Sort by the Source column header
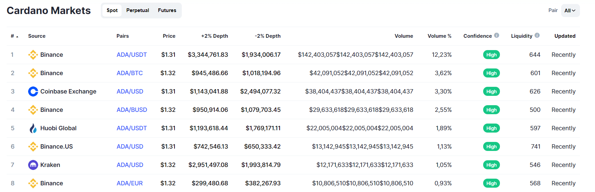 click(37, 36)
